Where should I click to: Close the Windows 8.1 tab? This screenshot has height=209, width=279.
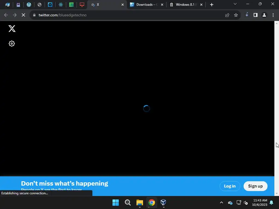201,5
